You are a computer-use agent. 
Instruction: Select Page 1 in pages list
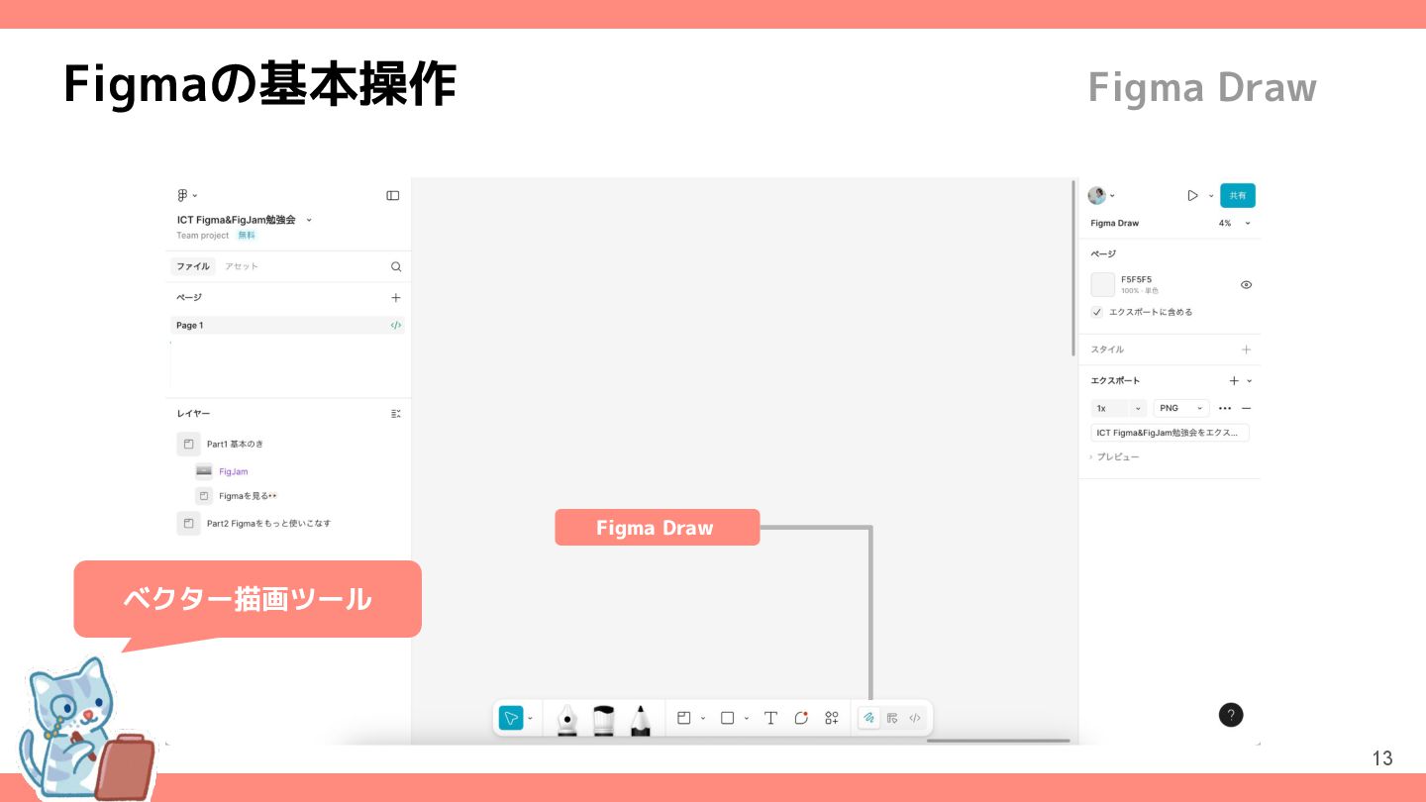tap(287, 325)
